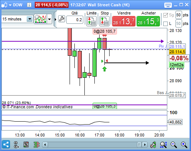This screenshot has height=151, width=191.
Task: Collapse the trading panel expander arrow
Action: click(56, 19)
